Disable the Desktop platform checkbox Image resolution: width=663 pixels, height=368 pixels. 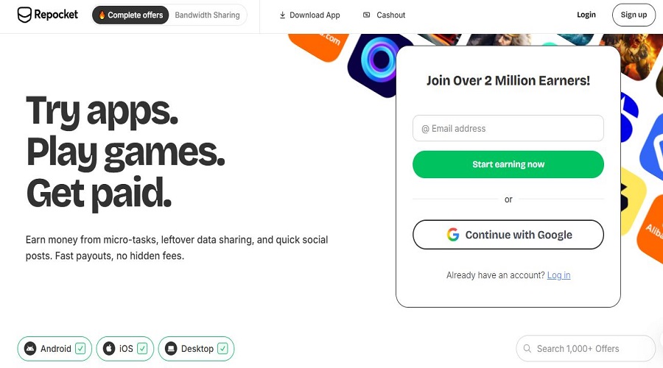pyautogui.click(x=222, y=349)
